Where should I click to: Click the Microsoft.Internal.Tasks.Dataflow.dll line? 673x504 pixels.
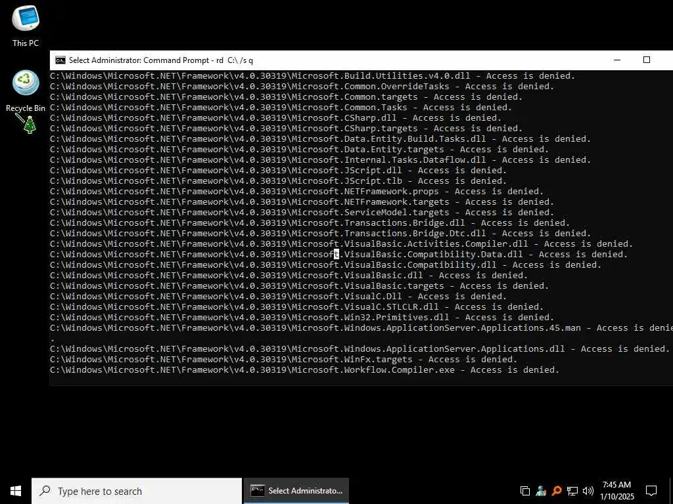click(x=320, y=160)
